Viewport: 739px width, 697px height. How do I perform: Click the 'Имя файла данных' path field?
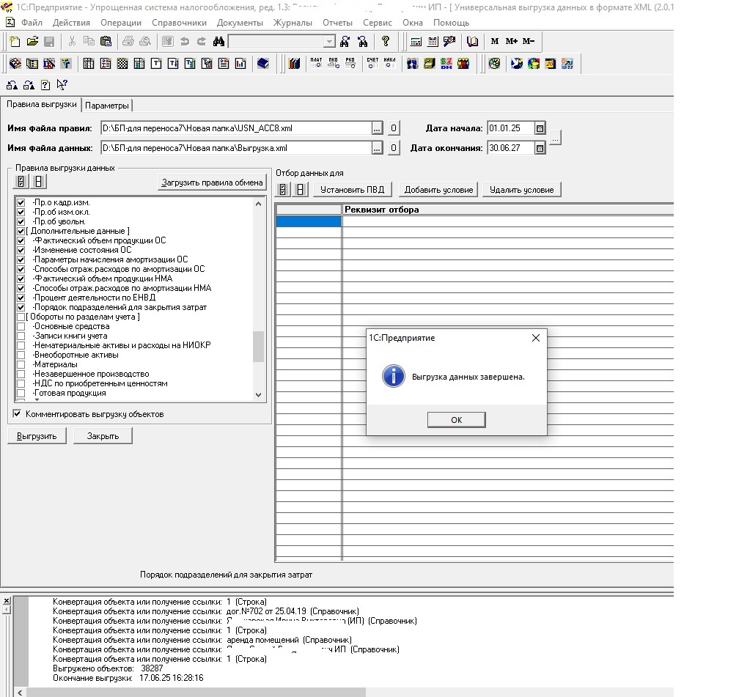(x=237, y=148)
